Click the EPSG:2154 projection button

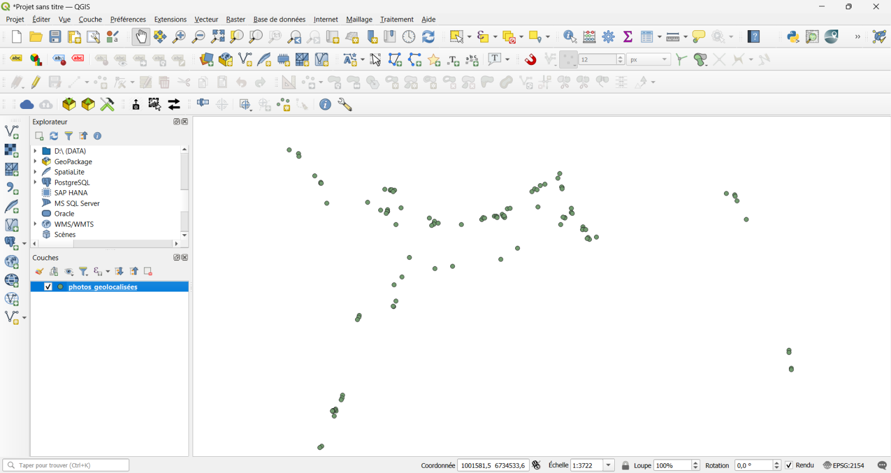pyautogui.click(x=844, y=465)
